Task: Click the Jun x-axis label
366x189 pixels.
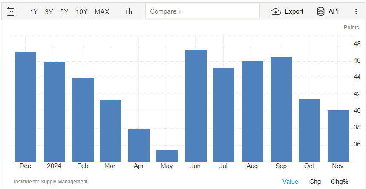Action: (196, 166)
